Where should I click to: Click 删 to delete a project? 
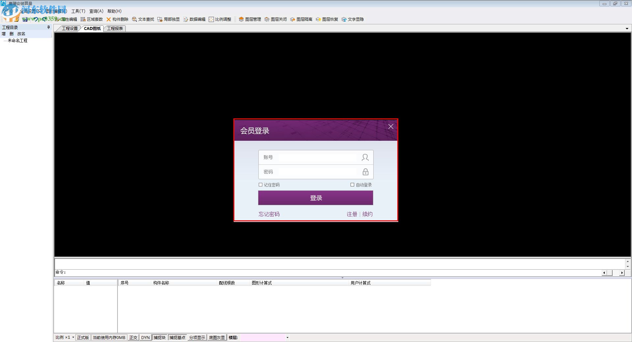(x=12, y=34)
